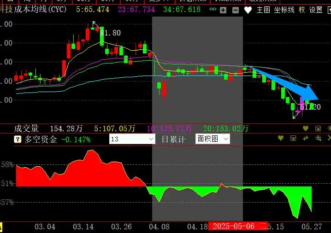331x233 pixels.
Task: Toggle the 权 adjustment option
Action: tap(301, 10)
